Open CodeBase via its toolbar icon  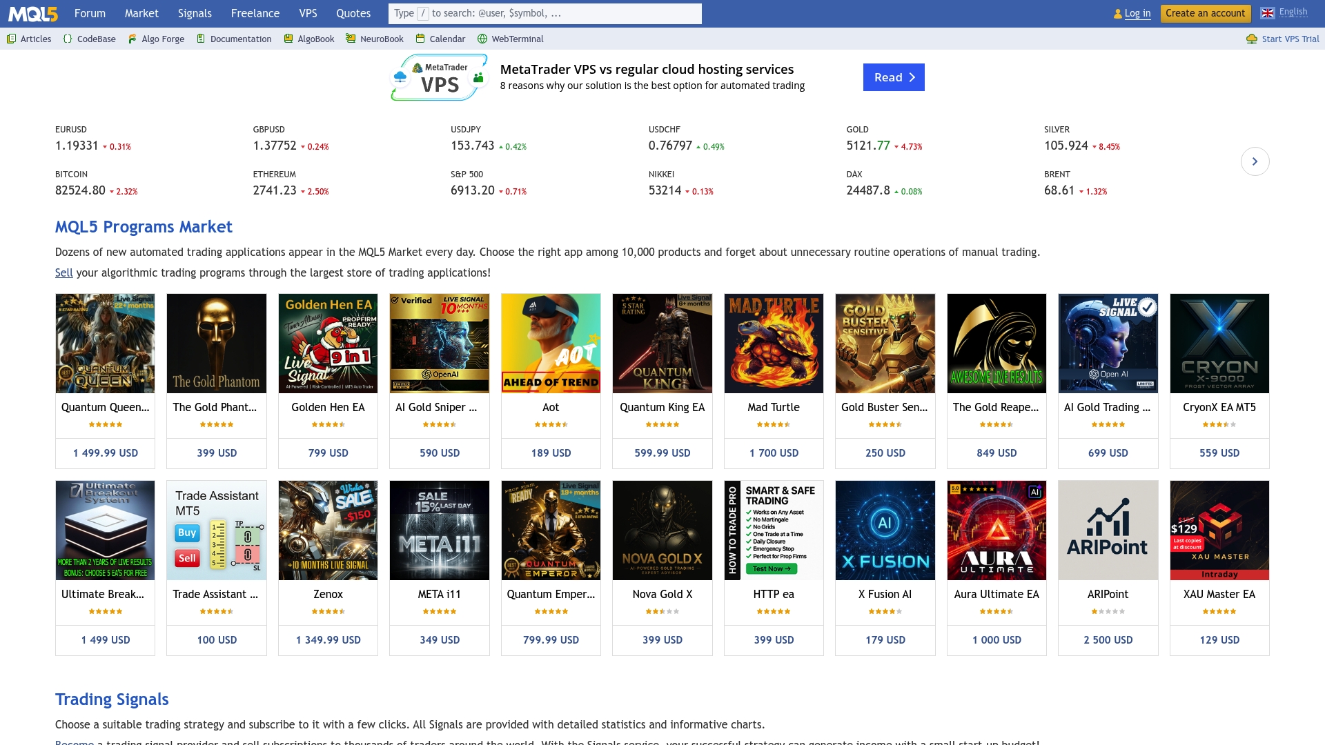click(x=67, y=39)
